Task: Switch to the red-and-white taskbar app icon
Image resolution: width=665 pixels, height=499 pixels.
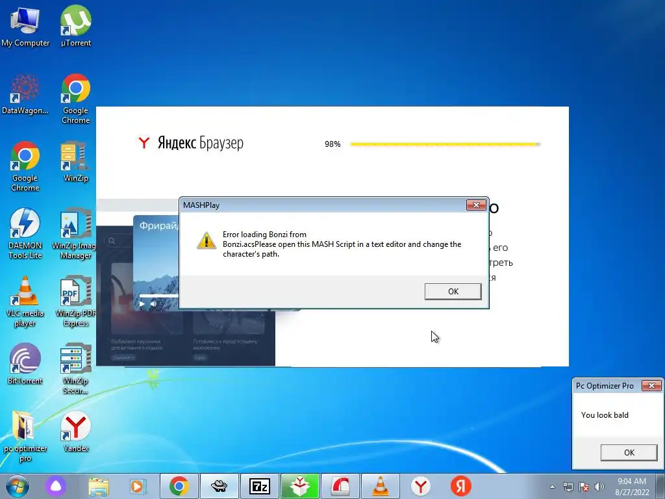Action: (x=340, y=486)
